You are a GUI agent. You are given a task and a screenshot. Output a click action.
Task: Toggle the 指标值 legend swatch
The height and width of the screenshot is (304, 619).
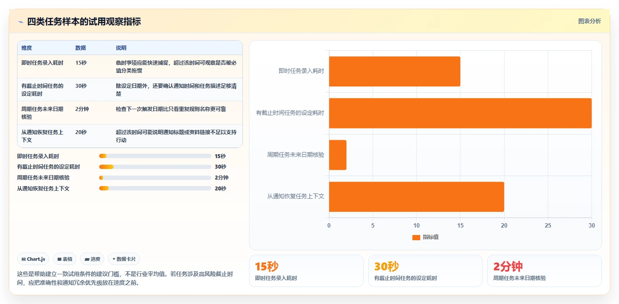416,237
